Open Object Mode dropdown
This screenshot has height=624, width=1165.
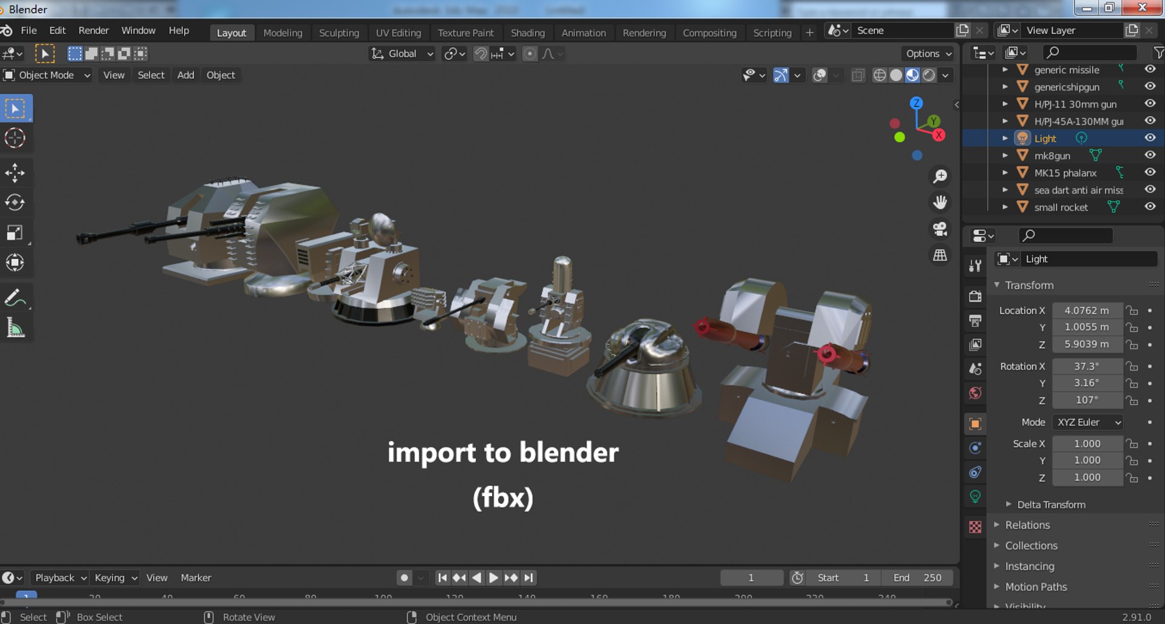[x=47, y=75]
